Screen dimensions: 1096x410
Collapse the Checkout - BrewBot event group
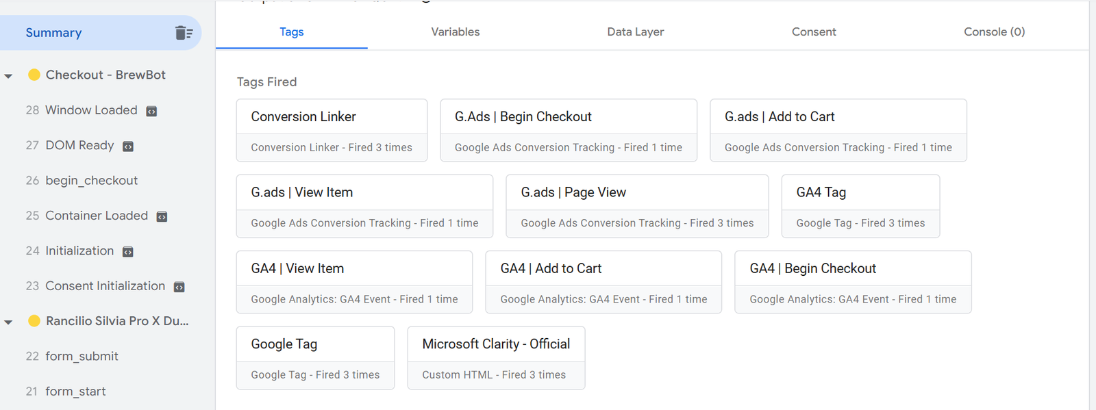(x=9, y=76)
